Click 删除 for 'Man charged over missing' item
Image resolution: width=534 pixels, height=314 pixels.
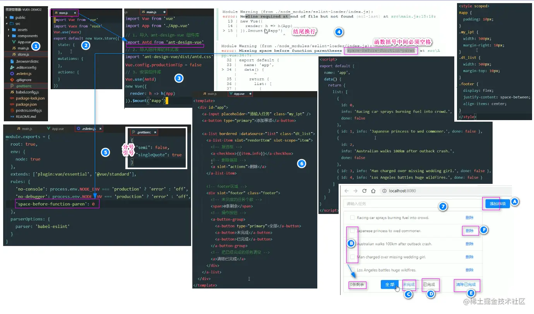pos(469,257)
